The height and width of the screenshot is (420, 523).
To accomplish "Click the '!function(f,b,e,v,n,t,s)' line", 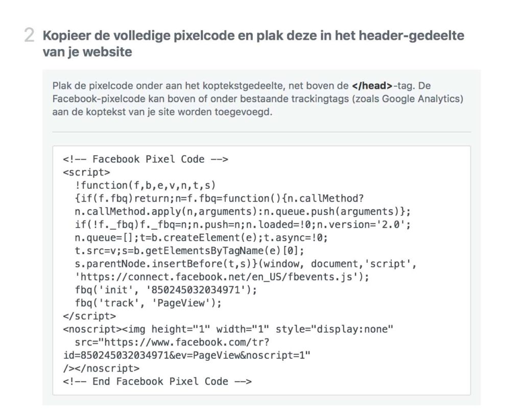I will (x=146, y=185).
